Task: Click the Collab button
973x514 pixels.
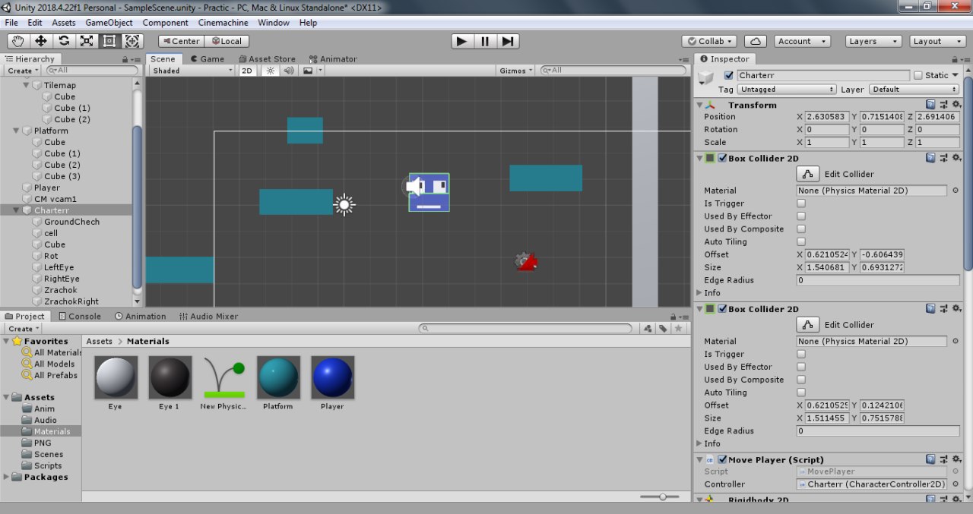Action: [x=709, y=41]
